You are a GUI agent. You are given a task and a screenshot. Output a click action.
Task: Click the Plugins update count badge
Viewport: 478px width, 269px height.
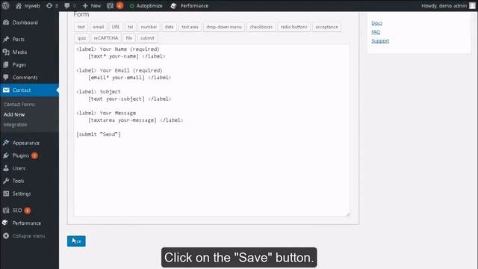coord(34,155)
